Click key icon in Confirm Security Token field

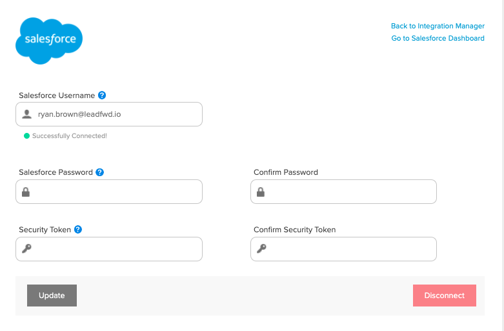261,248
